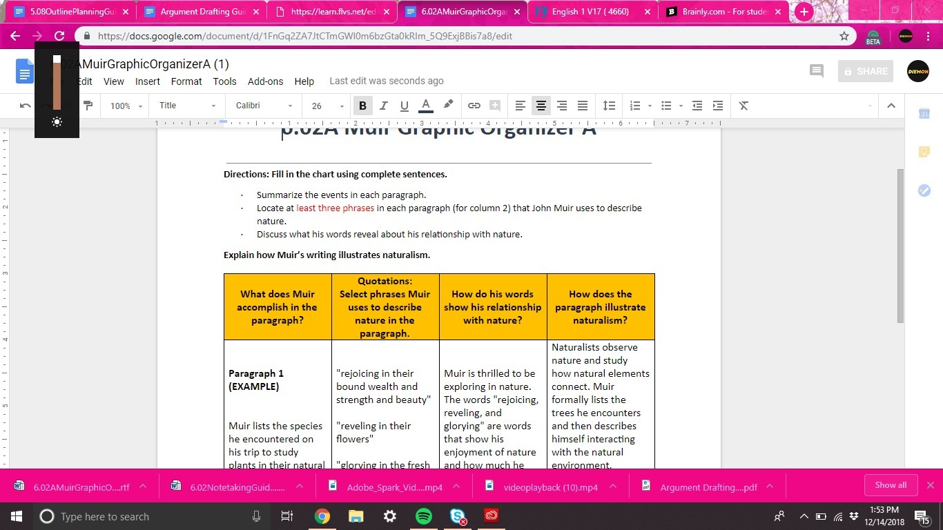The width and height of the screenshot is (943, 530).
Task: Click the Undo arrow in Docs toolbar
Action: click(26, 106)
